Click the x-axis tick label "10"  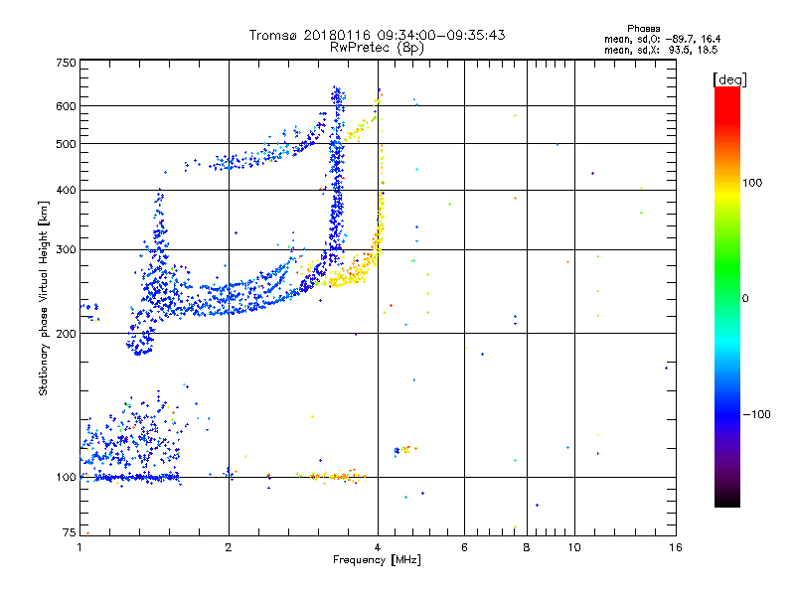[574, 547]
